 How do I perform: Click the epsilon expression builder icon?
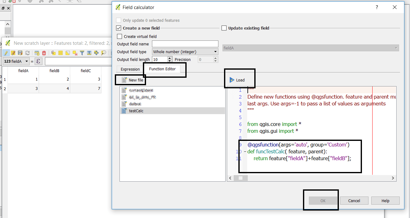(38, 61)
